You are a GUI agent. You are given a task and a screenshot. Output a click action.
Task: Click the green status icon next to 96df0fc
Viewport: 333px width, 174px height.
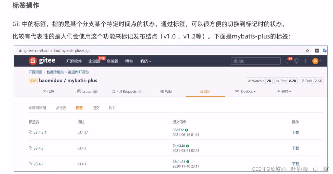(187, 130)
